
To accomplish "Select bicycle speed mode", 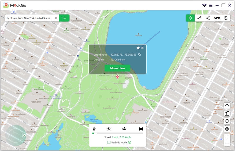I will pyautogui.click(x=109, y=128).
